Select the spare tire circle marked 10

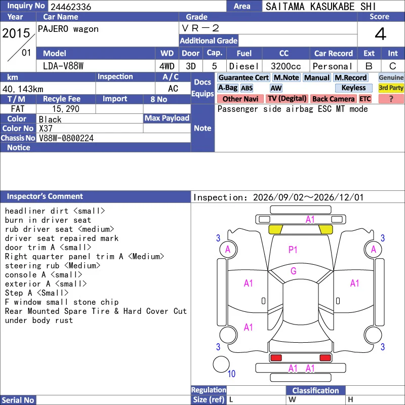point(221,364)
